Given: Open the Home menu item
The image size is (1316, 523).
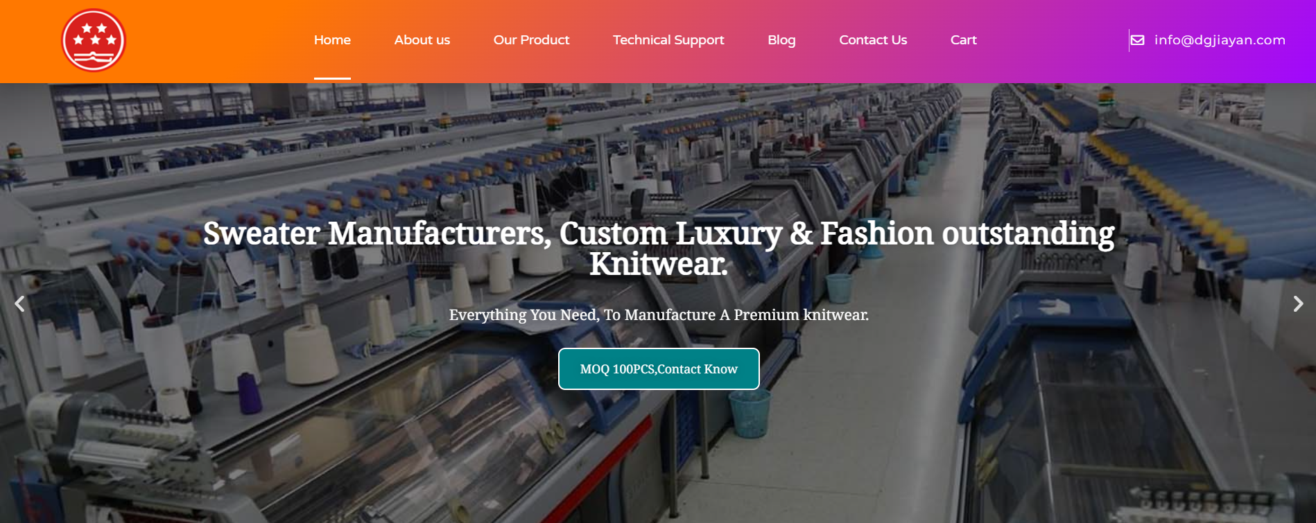Looking at the screenshot, I should click(332, 40).
